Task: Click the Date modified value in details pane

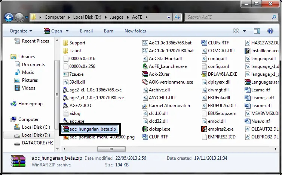Action: click(x=131, y=158)
